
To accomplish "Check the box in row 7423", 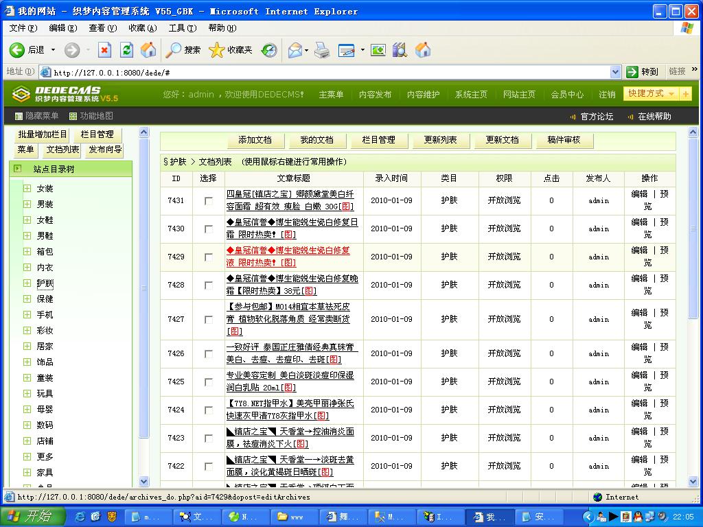I will 209,438.
